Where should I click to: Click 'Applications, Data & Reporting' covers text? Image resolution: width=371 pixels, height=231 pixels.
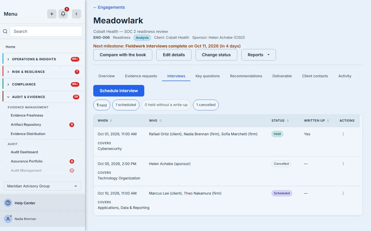click(124, 208)
